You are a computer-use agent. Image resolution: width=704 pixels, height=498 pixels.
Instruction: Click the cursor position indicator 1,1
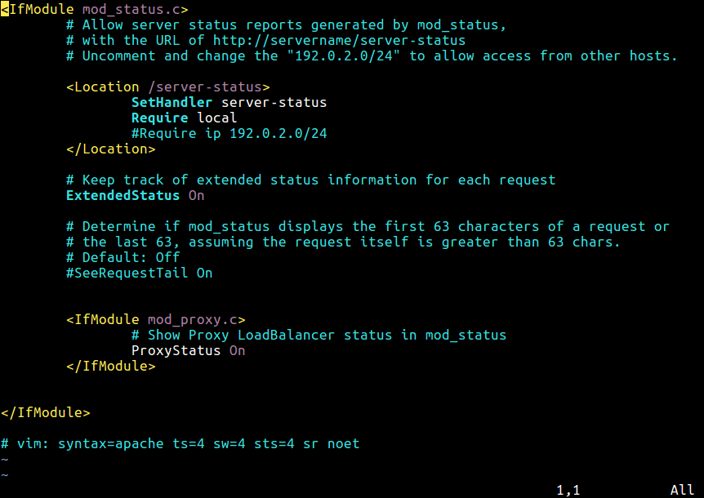coord(568,490)
